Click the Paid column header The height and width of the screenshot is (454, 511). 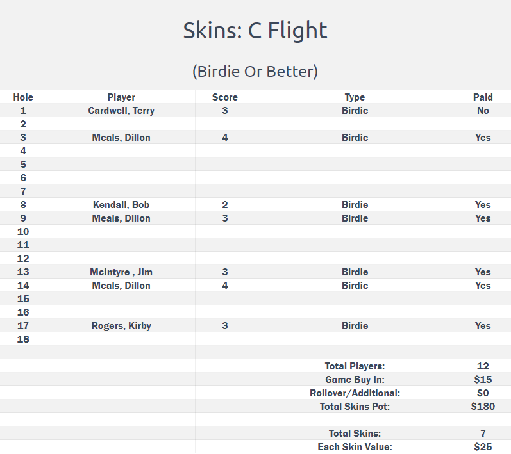[483, 97]
